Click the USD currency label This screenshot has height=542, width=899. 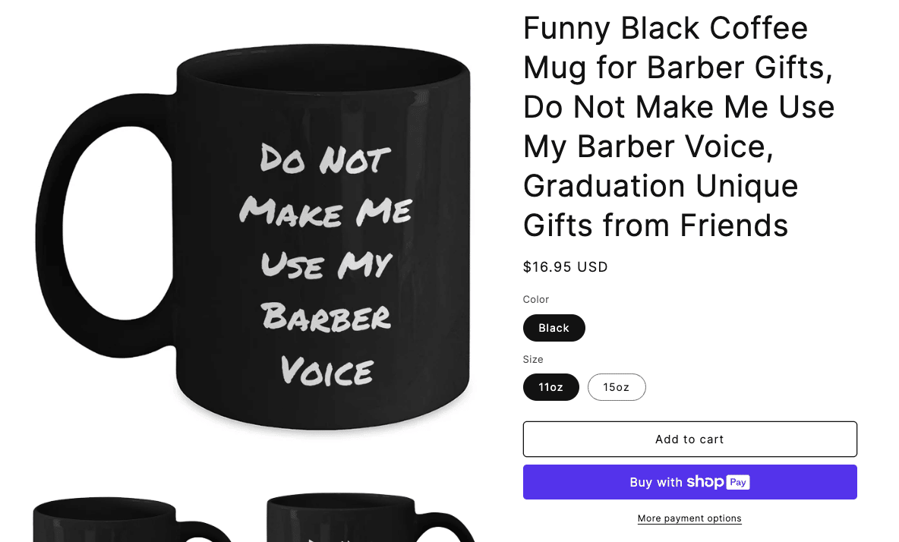coord(592,266)
